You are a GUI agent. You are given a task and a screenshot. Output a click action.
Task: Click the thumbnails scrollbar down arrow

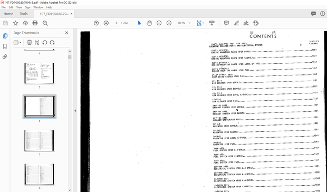[x=70, y=190]
